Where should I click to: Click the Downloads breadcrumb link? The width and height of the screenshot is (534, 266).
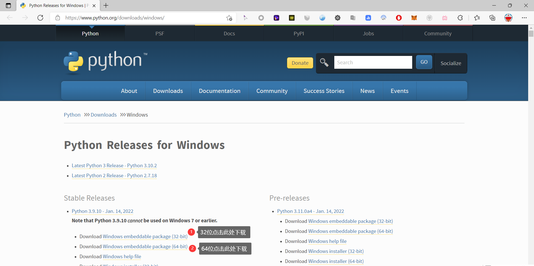pos(104,115)
